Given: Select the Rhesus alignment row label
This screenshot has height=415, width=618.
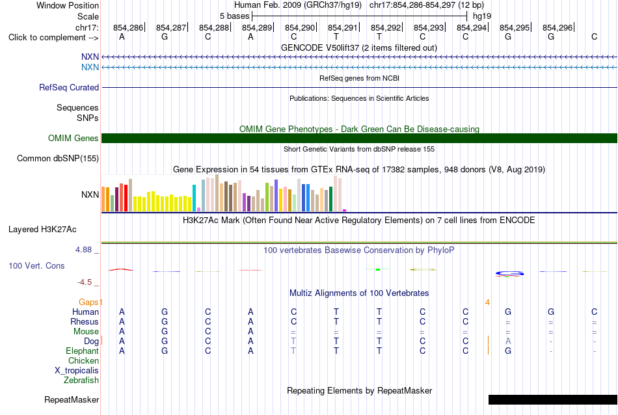Looking at the screenshot, I should [x=85, y=321].
